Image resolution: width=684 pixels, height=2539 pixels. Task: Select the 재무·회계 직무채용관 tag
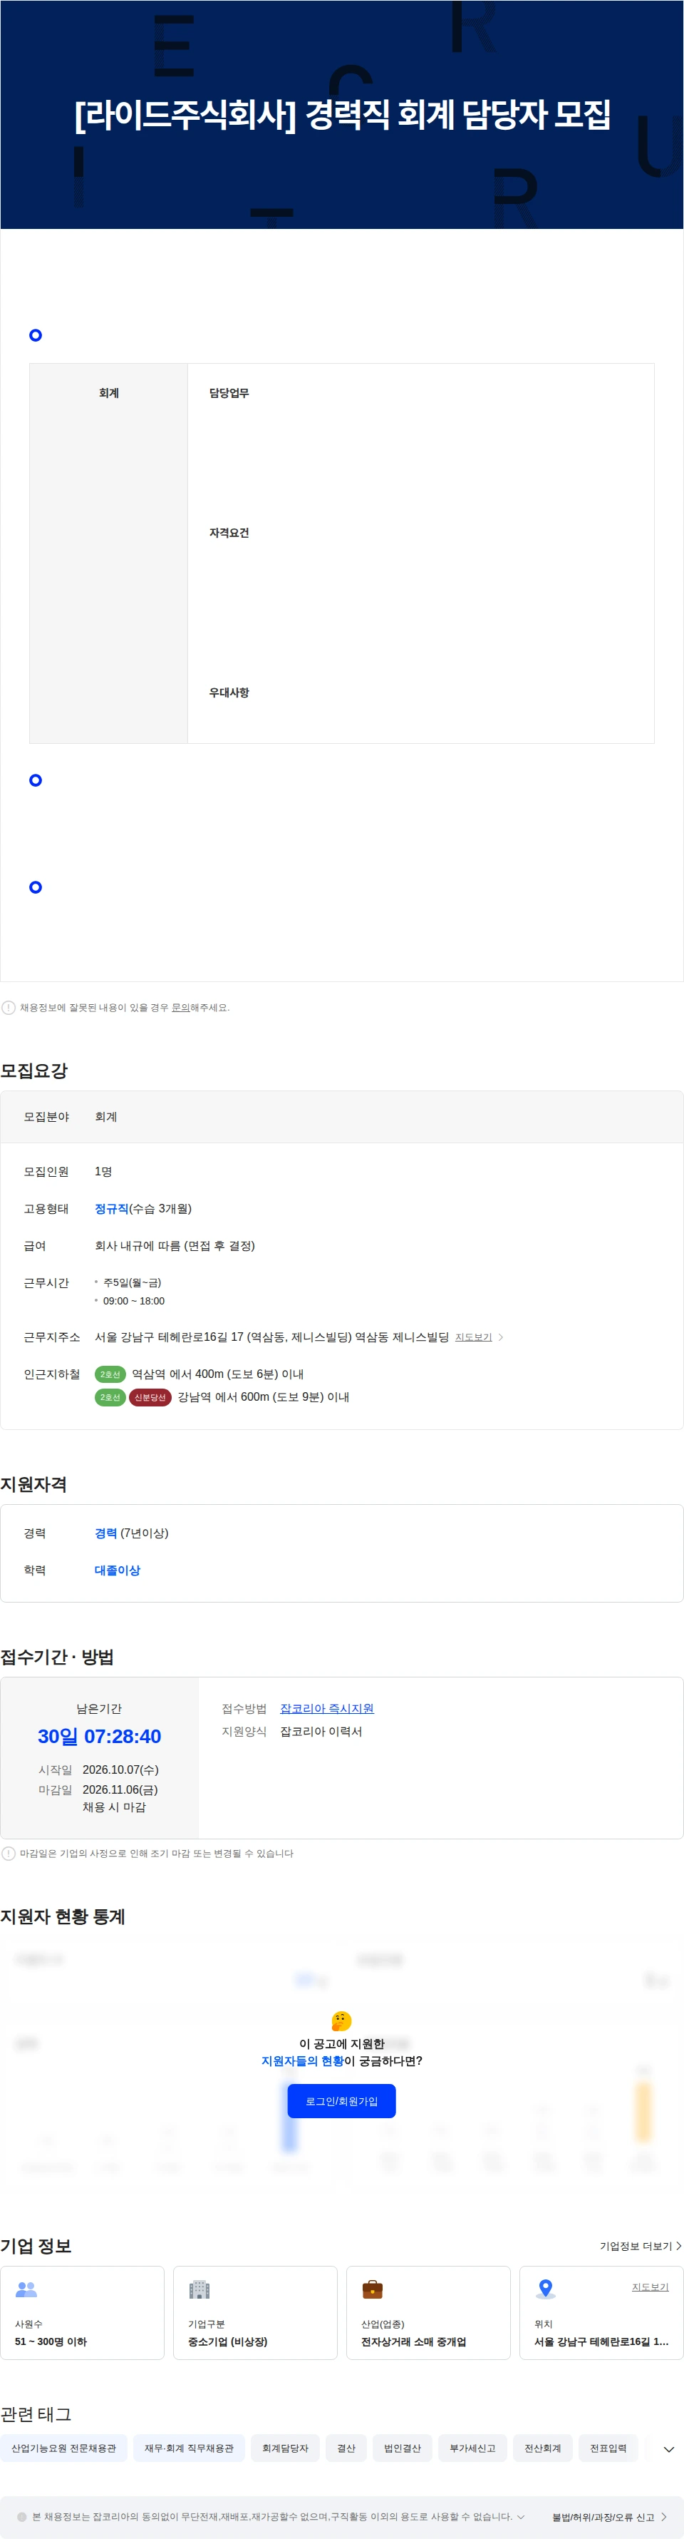click(x=189, y=2448)
